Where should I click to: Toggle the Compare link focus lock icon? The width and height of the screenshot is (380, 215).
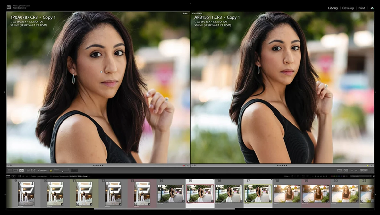coord(51,170)
